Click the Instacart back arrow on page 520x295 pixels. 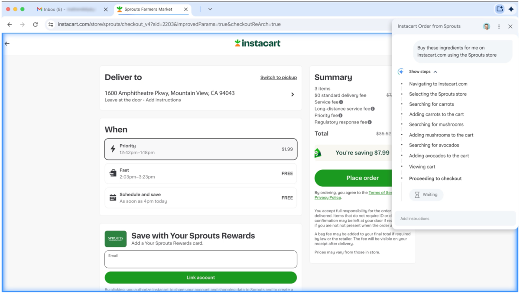pyautogui.click(x=7, y=43)
